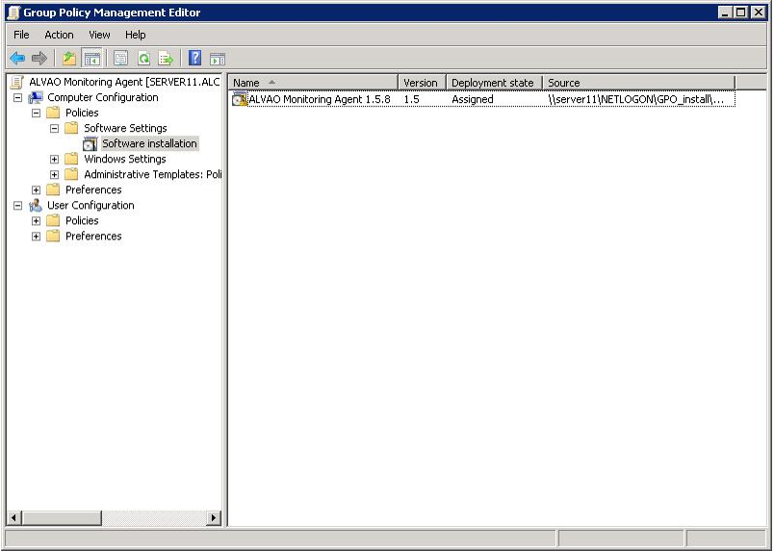Sort list by the Version column header
Viewport: 774px width, 551px height.
[x=420, y=83]
